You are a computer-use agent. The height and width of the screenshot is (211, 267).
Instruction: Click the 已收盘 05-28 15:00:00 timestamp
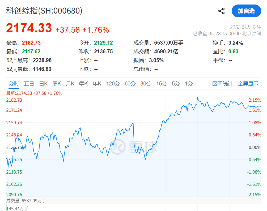[x=227, y=33]
